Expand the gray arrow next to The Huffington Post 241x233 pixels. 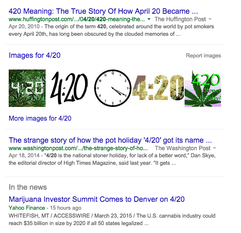210,19
